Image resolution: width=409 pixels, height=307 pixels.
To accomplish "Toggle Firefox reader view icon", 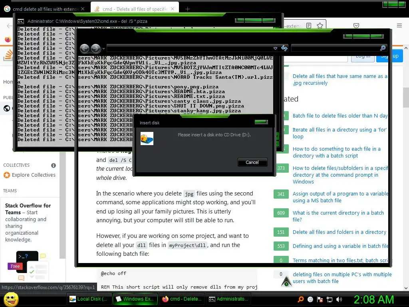I will point(309,26).
